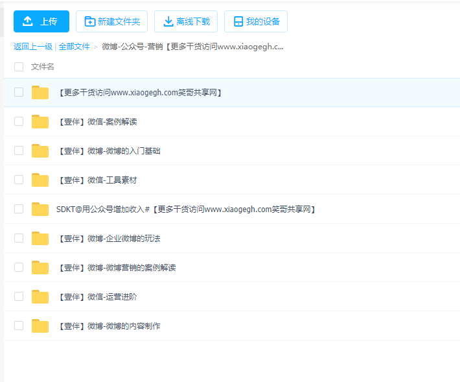
Task: Click the 文件名 column header
Action: [x=43, y=67]
